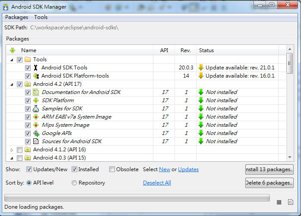Select the "20.0.3" revision cell
Image resolution: width=301 pixels, height=216 pixels.
[x=186, y=68]
